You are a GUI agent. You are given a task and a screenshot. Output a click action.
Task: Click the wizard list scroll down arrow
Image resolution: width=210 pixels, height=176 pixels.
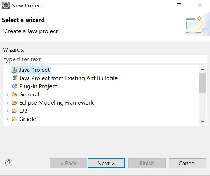coord(203,121)
